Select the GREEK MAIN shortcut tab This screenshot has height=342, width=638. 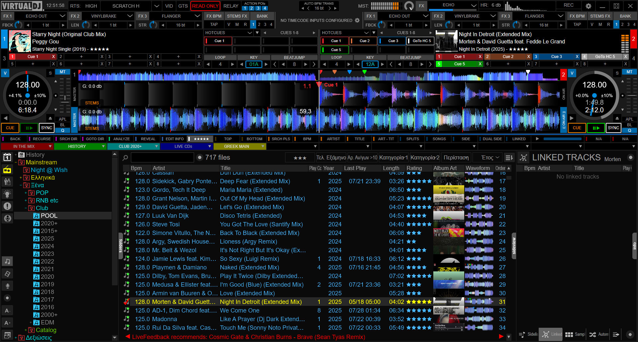(x=236, y=146)
